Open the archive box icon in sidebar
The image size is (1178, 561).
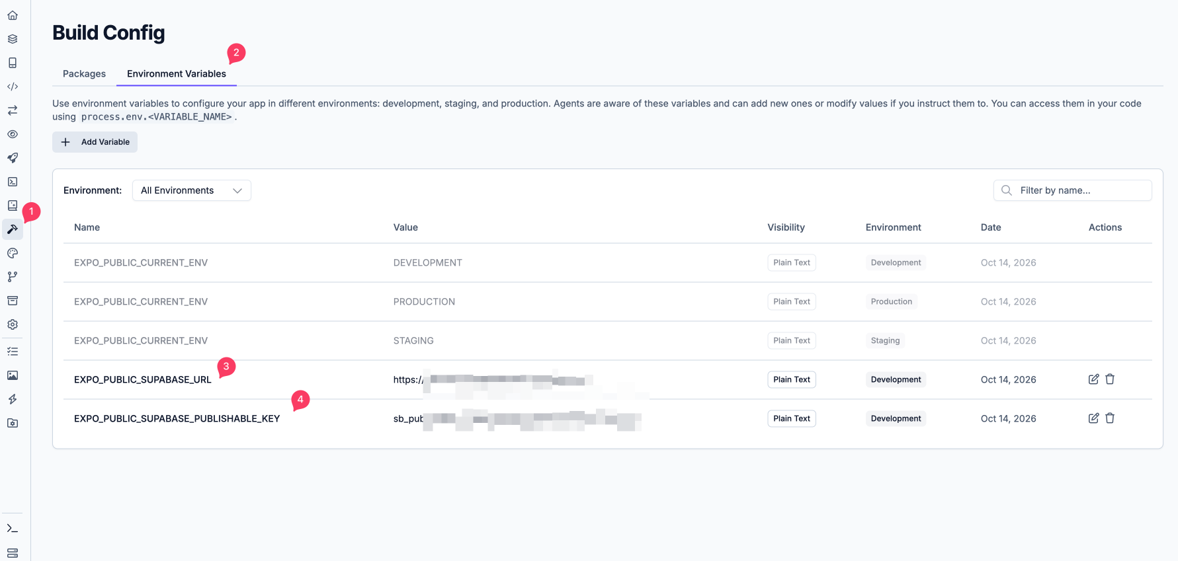tap(13, 301)
